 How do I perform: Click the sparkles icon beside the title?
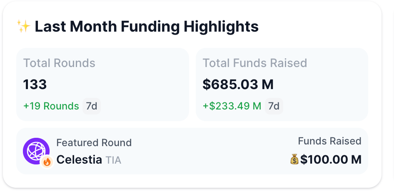tap(24, 26)
